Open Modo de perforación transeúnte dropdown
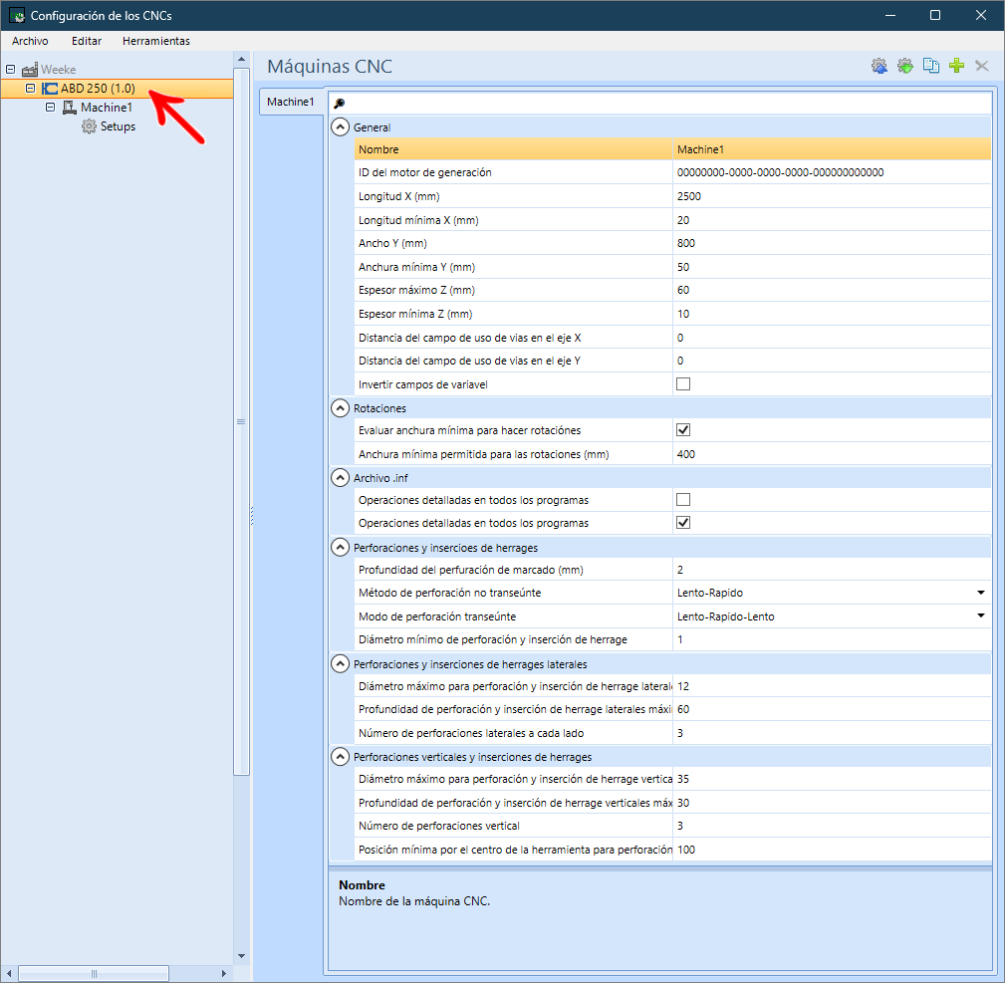Screen dimensions: 1005x983 click(x=981, y=616)
